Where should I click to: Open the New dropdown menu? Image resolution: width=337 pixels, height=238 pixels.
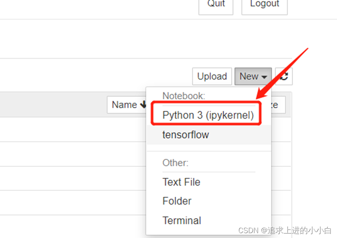(252, 76)
